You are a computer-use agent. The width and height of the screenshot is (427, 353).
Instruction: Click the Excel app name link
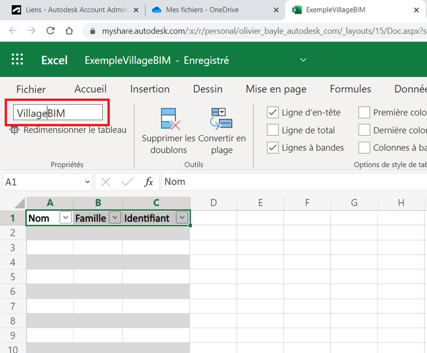coord(55,60)
